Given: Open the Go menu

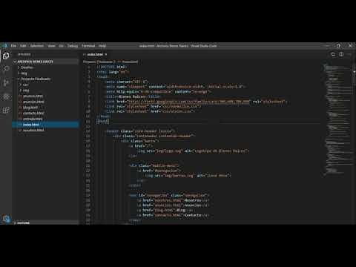Looking at the screenshot, I should point(62,46).
